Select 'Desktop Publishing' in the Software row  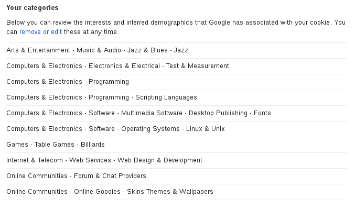pos(218,113)
